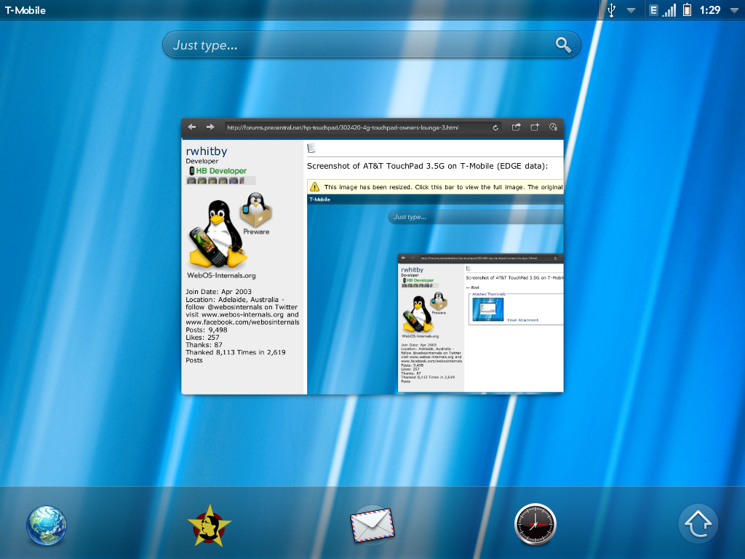Reload the page with refresh icon
Viewport: 745px width, 559px height.
(x=495, y=127)
